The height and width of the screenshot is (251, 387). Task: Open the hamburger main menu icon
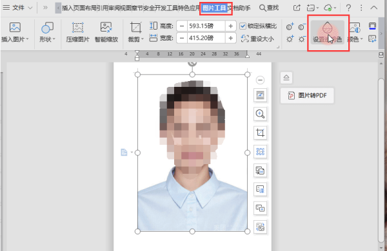click(x=6, y=8)
